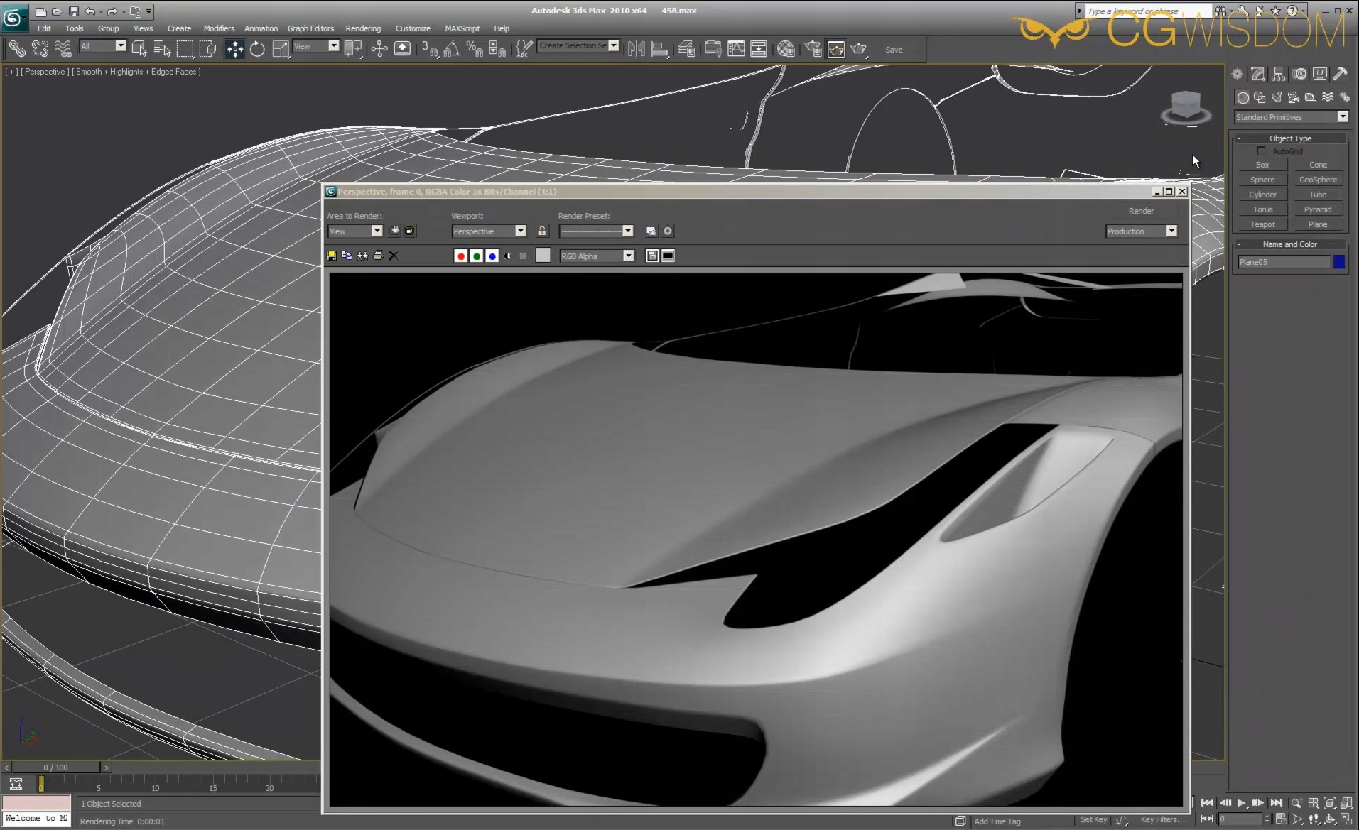
Task: Open the Modifiers menu
Action: [x=219, y=28]
